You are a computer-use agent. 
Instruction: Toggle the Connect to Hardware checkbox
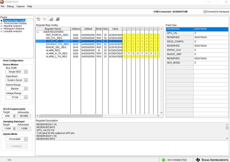205,12
